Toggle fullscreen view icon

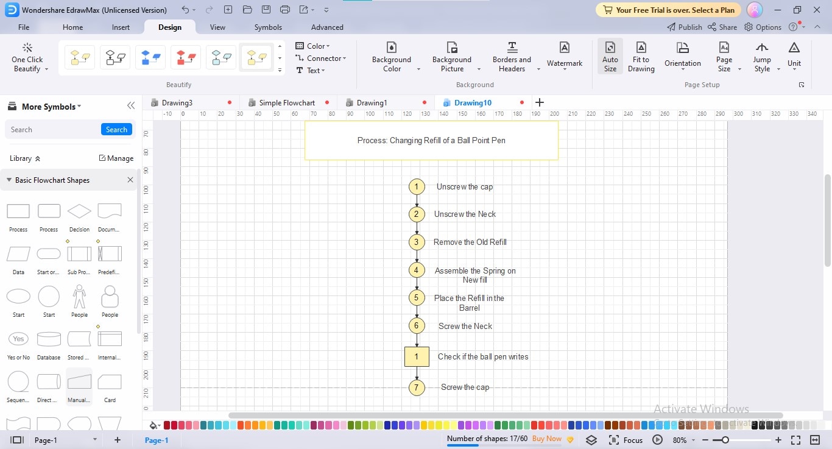[x=796, y=440]
